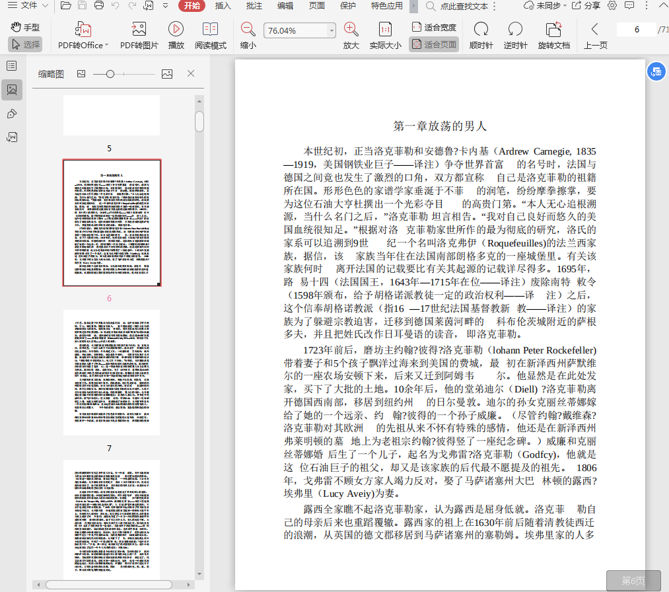
Task: Select the page 6 thumbnail
Action: (112, 223)
